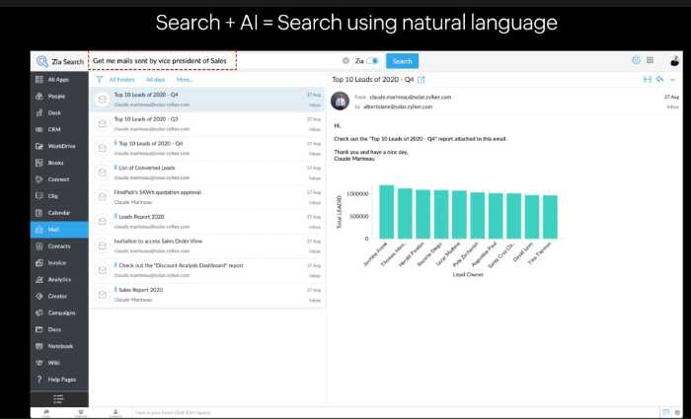The height and width of the screenshot is (419, 691).
Task: Open the All Folders filter dropdown
Action: click(122, 80)
